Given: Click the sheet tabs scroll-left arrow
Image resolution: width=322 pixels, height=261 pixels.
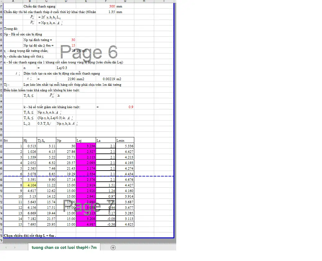Looking at the screenshot, I should (x=6, y=248).
